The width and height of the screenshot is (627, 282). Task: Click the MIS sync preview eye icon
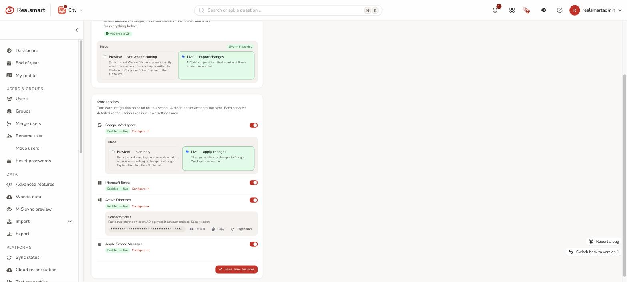(x=9, y=209)
